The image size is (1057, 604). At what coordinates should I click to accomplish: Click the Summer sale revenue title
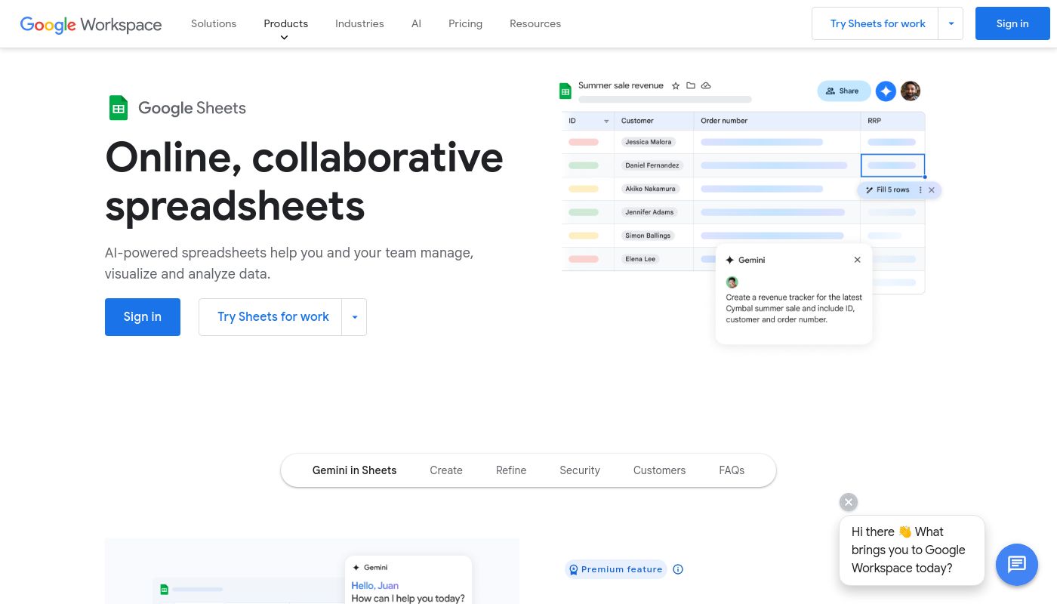621,86
